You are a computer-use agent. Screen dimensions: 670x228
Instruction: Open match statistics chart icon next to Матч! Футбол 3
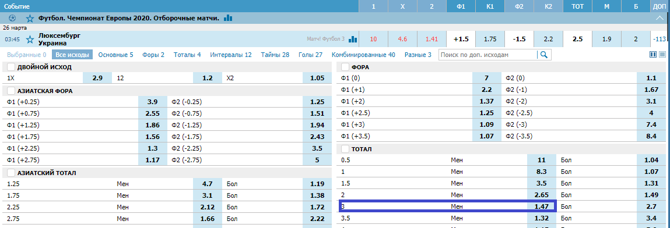tap(353, 39)
